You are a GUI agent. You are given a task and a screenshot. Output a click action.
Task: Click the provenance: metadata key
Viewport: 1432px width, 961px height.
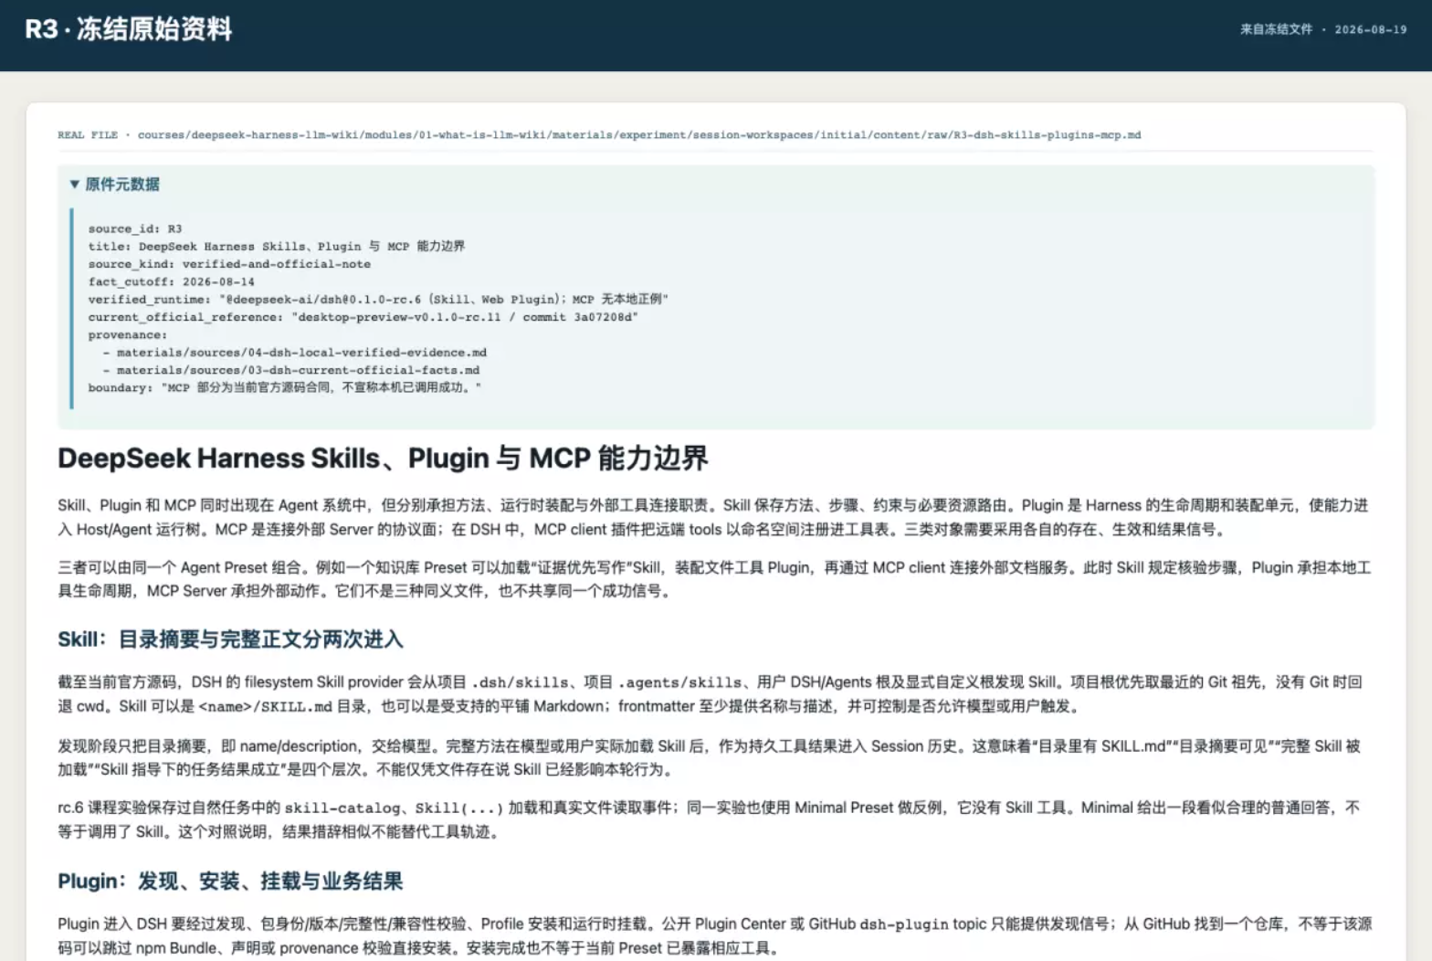pos(128,335)
